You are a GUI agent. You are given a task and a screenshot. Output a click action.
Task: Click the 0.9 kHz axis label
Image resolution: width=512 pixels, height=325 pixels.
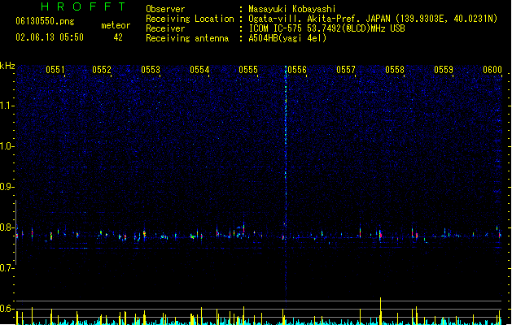(x=7, y=187)
